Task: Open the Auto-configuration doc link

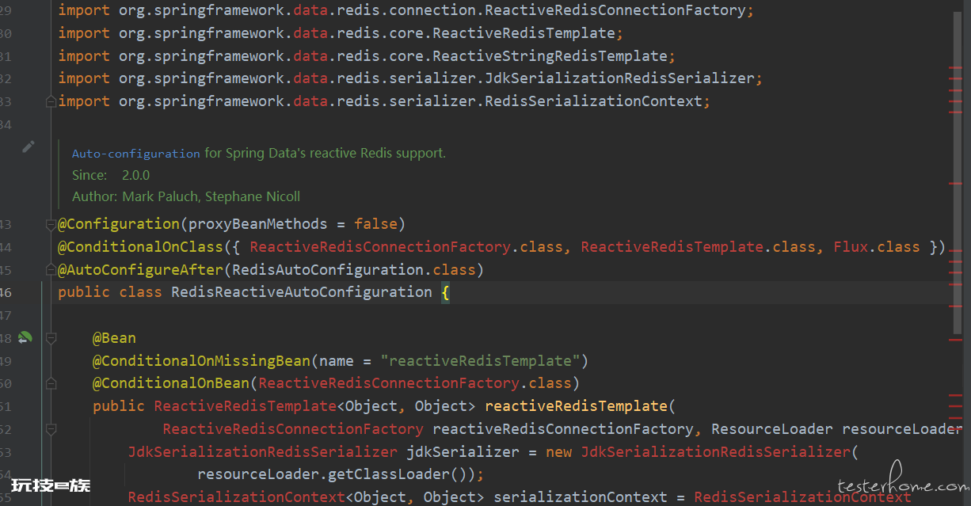Action: [136, 154]
